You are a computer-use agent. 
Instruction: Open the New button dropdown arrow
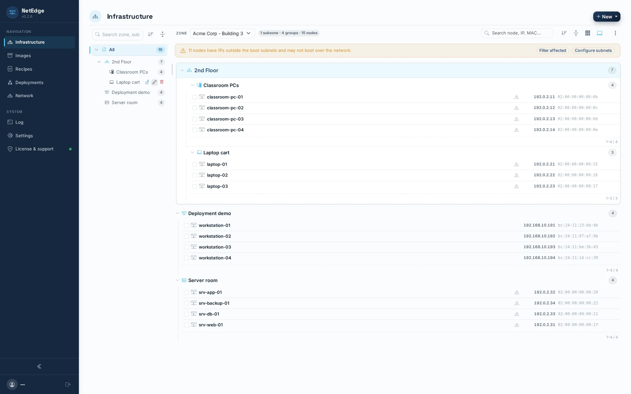[616, 16]
